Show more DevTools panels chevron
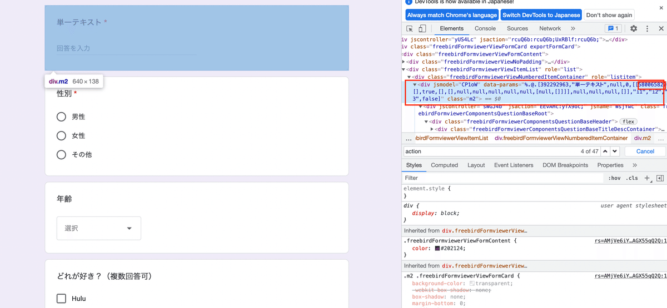 point(573,28)
